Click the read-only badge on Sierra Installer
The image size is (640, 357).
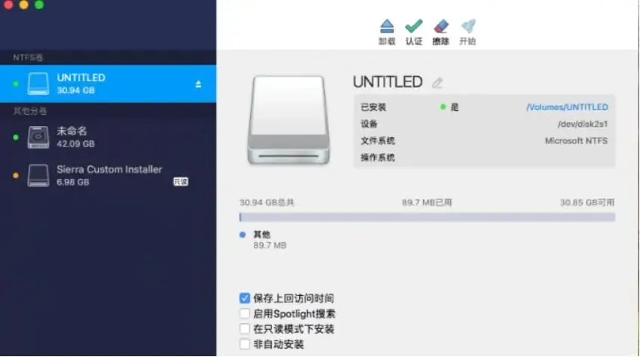point(181,182)
